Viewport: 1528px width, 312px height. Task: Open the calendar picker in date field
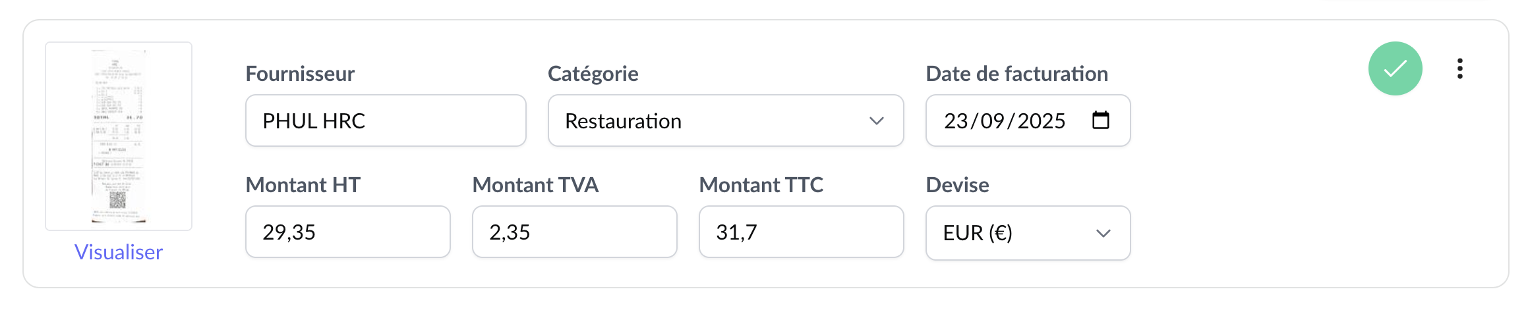pyautogui.click(x=1101, y=120)
